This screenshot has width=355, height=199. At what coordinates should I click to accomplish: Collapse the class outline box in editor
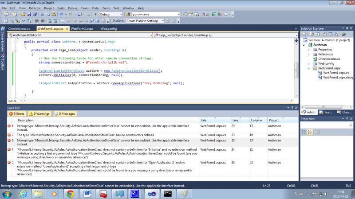[15, 42]
